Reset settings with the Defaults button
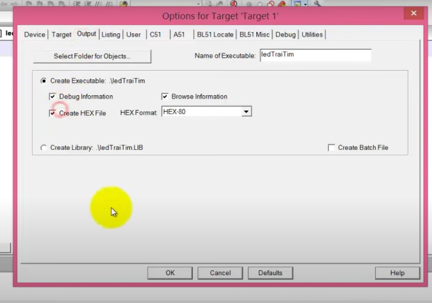 point(270,273)
